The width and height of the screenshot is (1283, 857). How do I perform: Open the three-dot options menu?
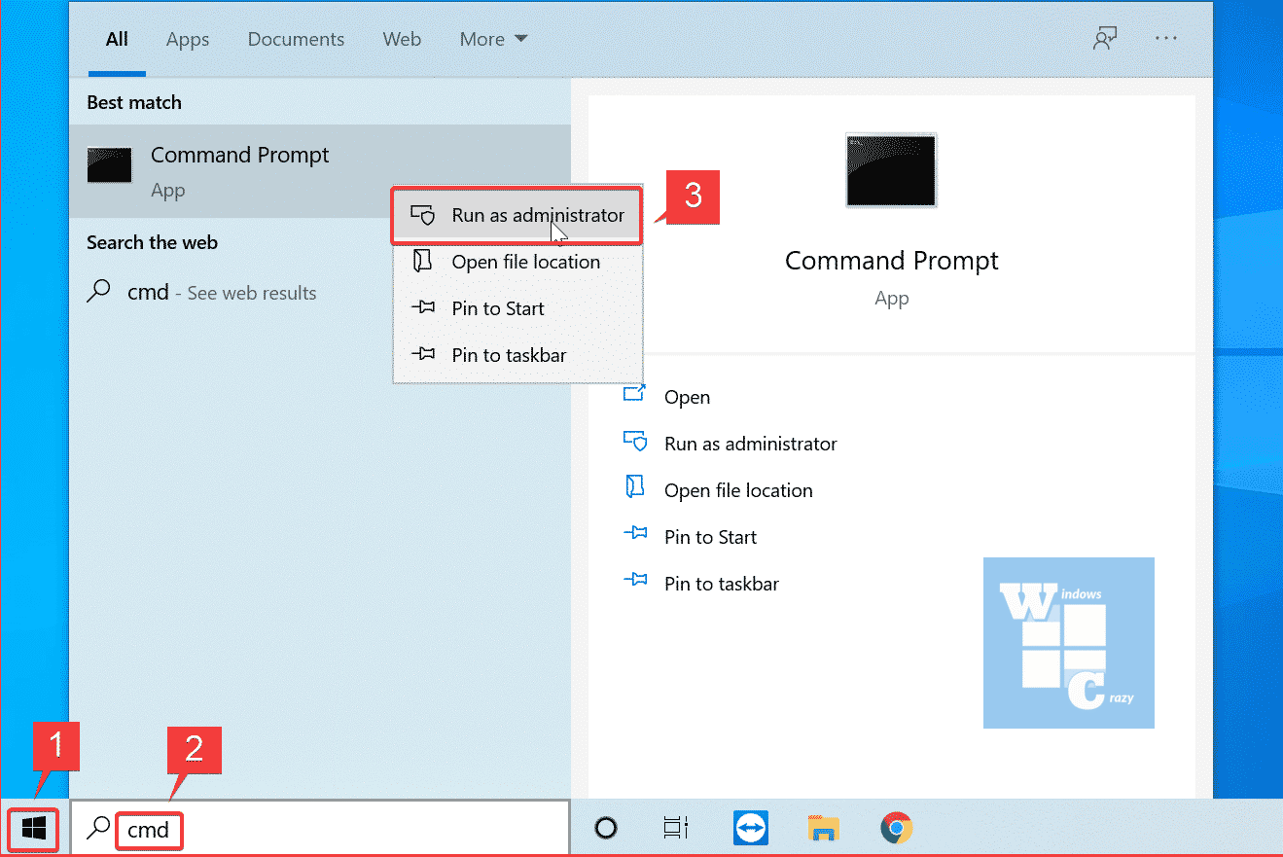(x=1166, y=39)
